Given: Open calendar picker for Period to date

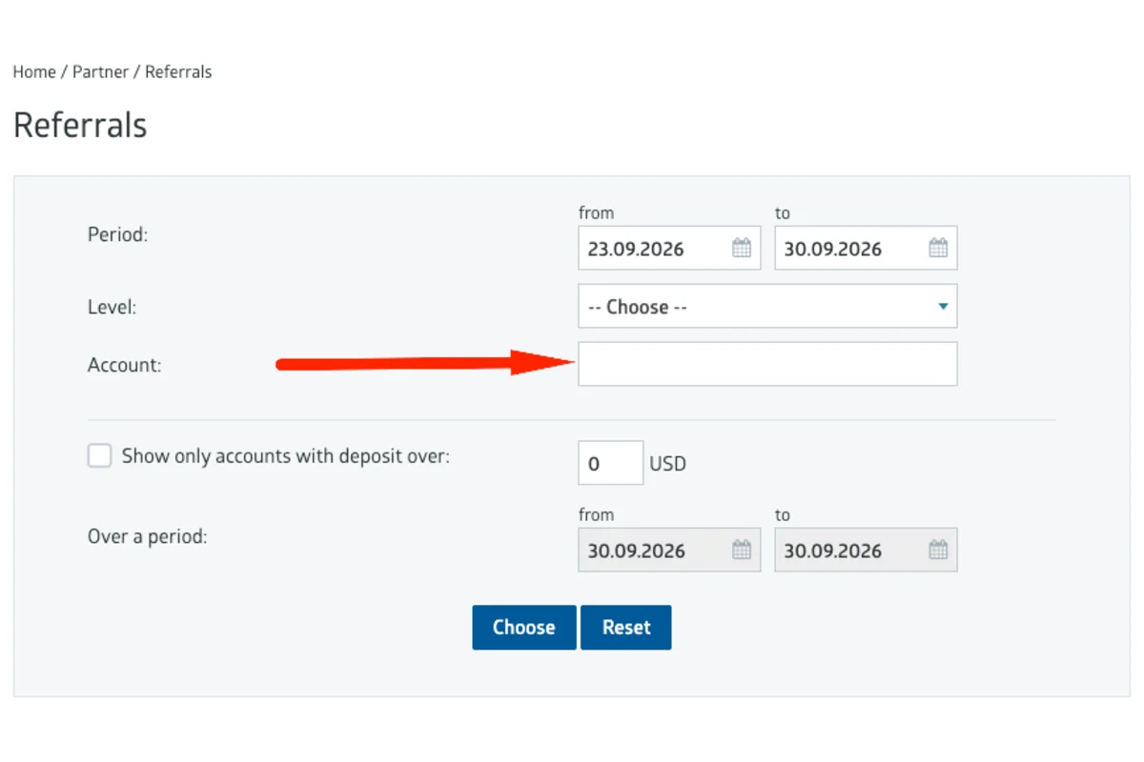Looking at the screenshot, I should pos(938,249).
